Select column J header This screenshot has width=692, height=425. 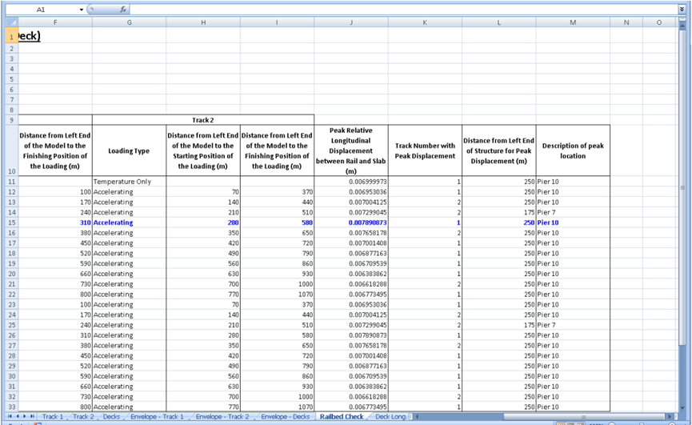(x=351, y=22)
